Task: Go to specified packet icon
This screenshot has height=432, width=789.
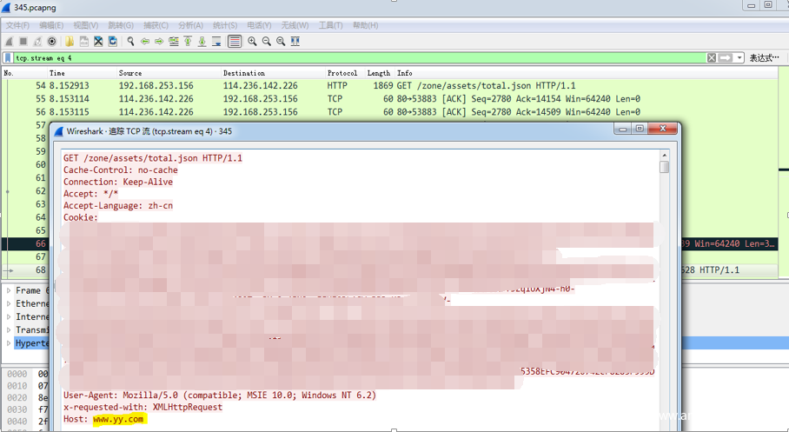Action: point(174,41)
